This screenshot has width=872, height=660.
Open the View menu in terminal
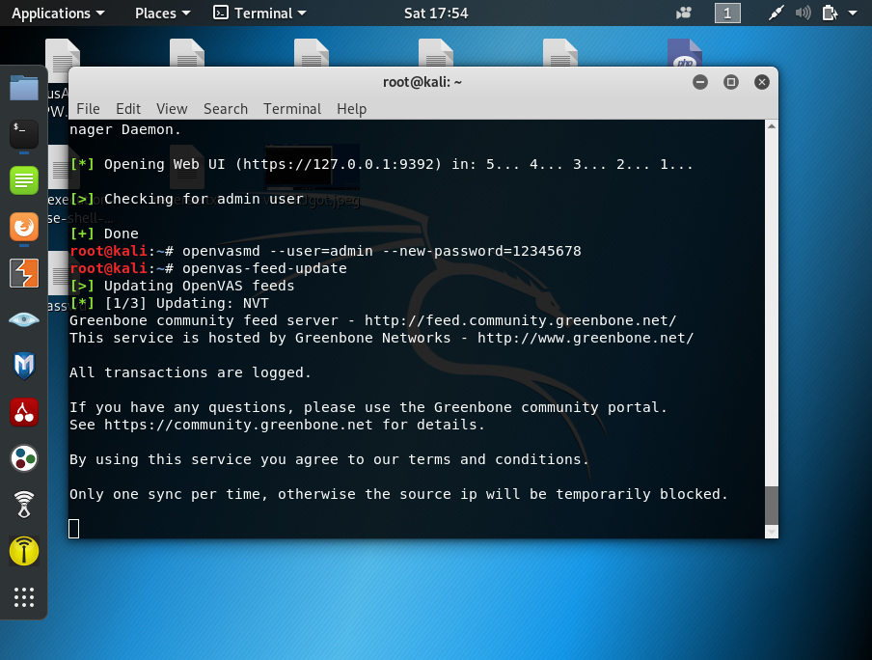tap(172, 108)
